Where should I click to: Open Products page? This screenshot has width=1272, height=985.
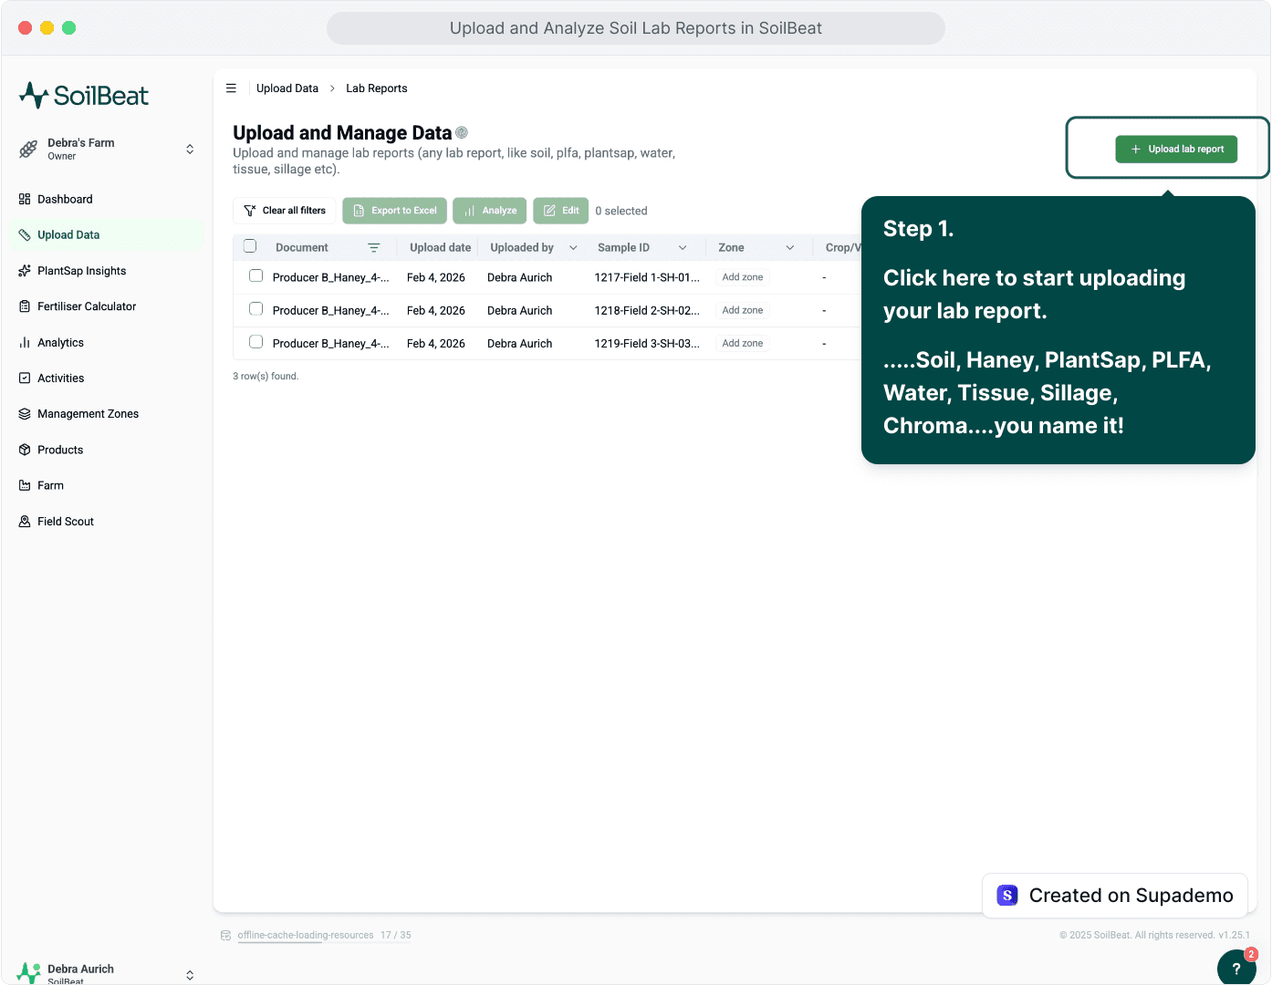[x=107, y=450]
